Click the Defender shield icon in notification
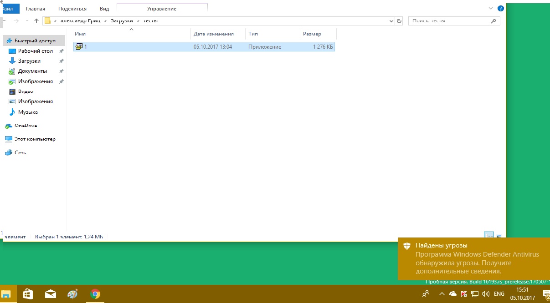 tap(407, 246)
